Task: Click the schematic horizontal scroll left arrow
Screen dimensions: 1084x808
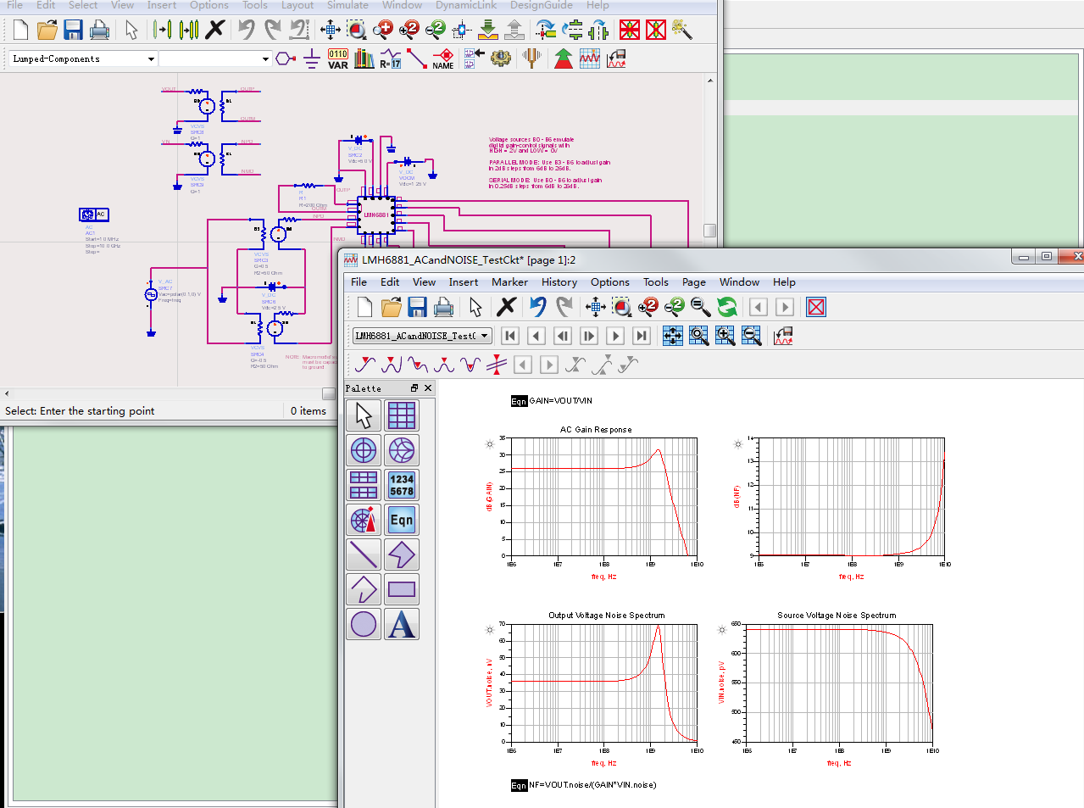Action: click(7, 393)
